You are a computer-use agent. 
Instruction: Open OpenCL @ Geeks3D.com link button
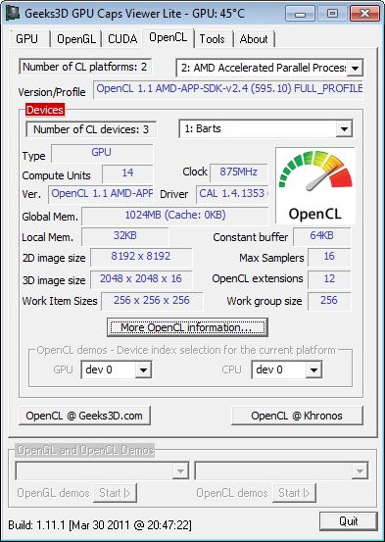[84, 416]
